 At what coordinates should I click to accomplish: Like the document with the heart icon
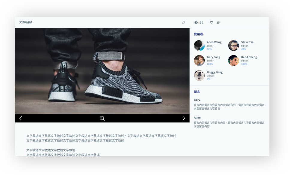point(212,22)
